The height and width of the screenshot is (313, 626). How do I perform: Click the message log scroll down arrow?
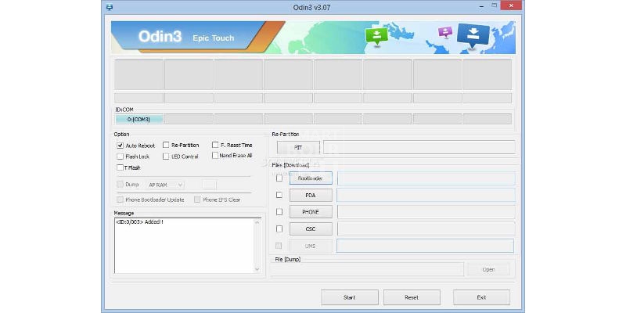tap(257, 269)
